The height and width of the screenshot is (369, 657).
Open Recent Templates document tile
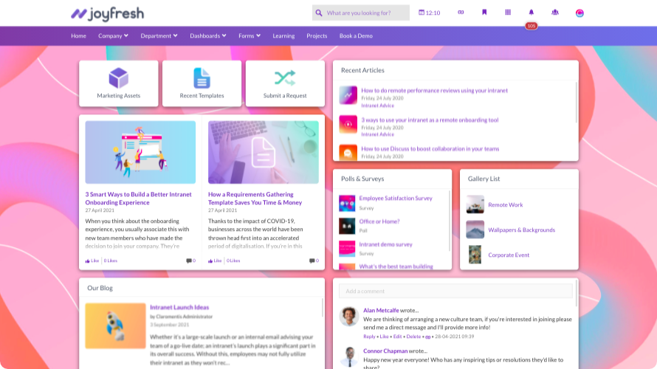202,83
